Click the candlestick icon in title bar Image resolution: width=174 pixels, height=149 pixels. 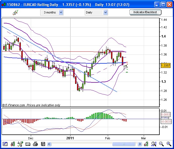(4, 5)
